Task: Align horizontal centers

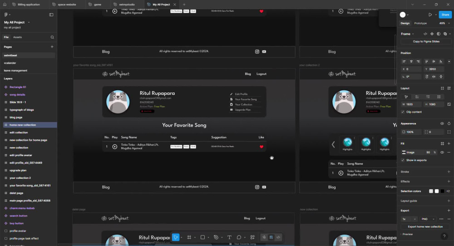Action: pos(411,61)
